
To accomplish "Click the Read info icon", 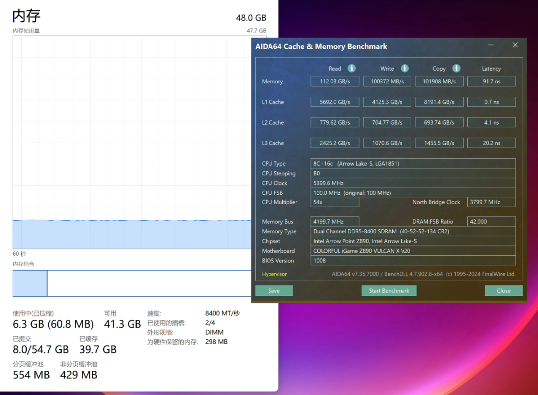I will click(351, 68).
